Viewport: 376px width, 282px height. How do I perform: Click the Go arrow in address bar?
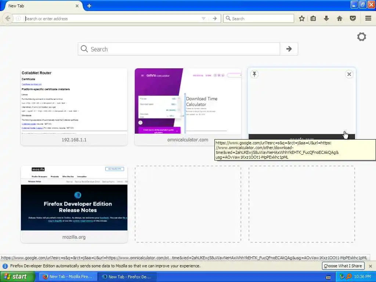click(x=215, y=18)
